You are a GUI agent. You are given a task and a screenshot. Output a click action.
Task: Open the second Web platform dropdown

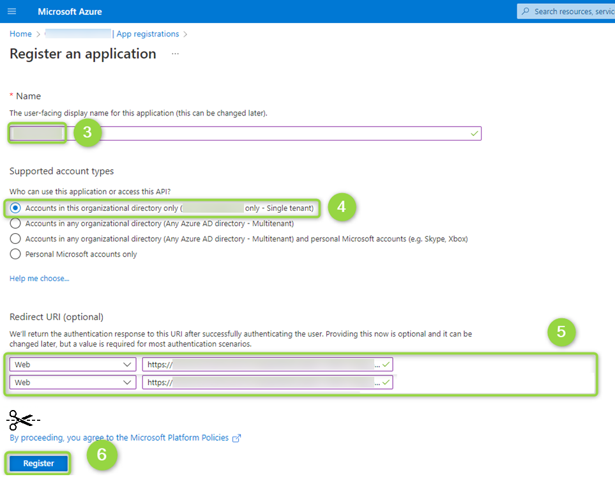tap(73, 383)
